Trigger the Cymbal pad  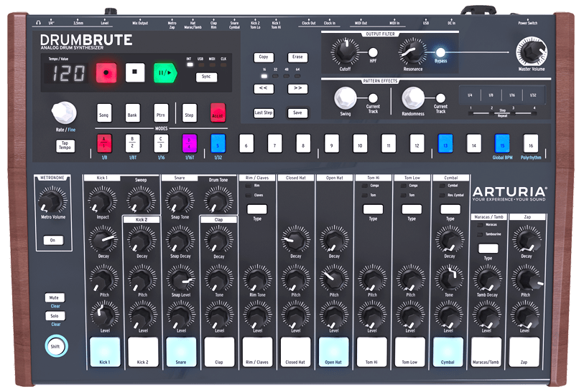click(448, 352)
